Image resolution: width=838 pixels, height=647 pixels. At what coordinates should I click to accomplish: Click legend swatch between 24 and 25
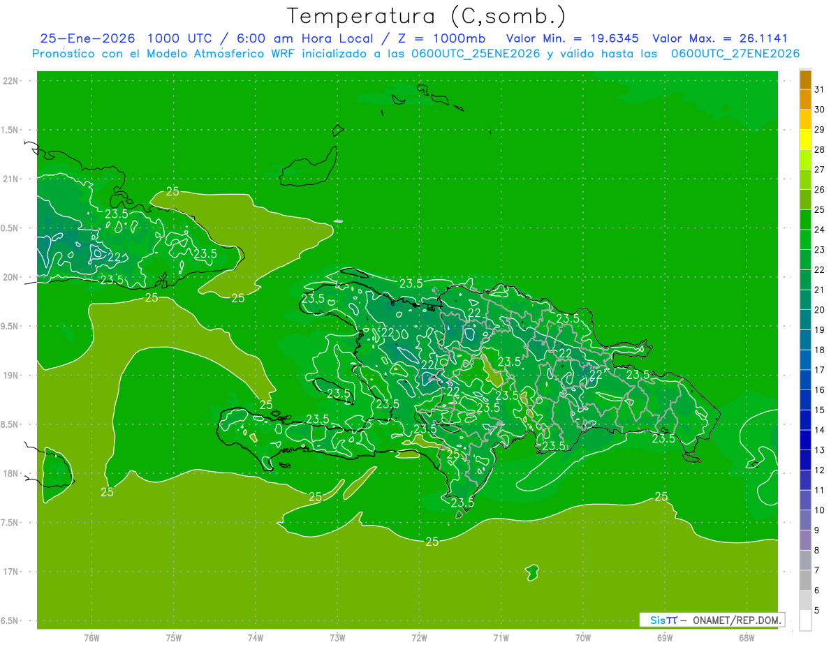coord(805,220)
